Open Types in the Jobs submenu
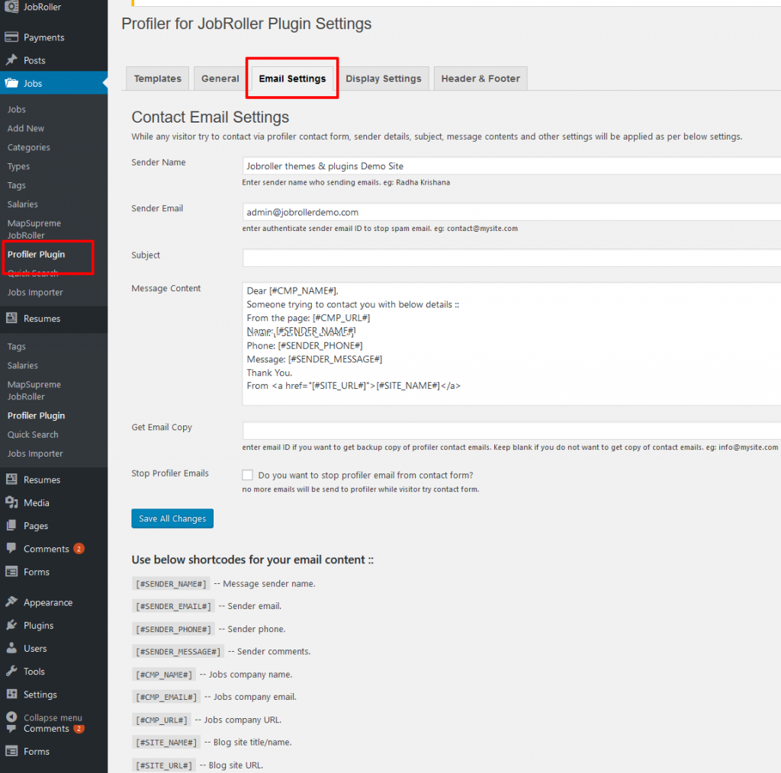Screen dimensions: 781x773 (18, 166)
